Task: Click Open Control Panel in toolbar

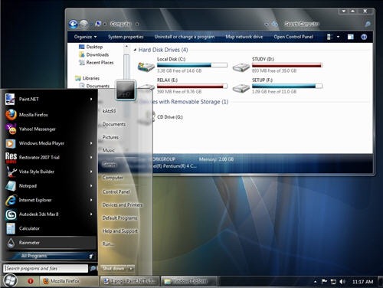Action: [293, 37]
